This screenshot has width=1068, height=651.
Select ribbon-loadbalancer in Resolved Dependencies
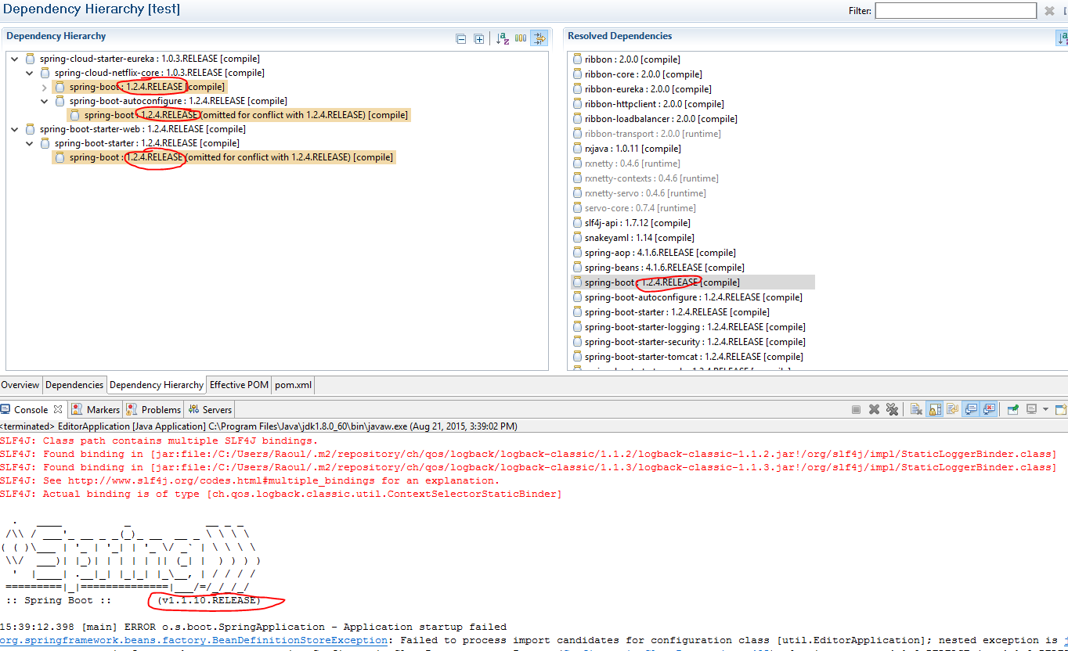pyautogui.click(x=655, y=119)
